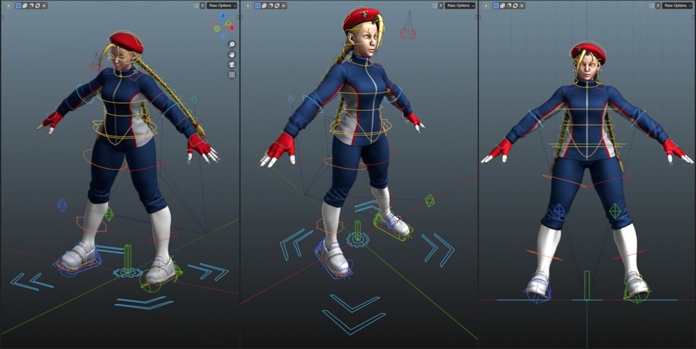The height and width of the screenshot is (349, 696).
Task: Select left double-chevron control in left viewport
Action: click(x=32, y=282)
